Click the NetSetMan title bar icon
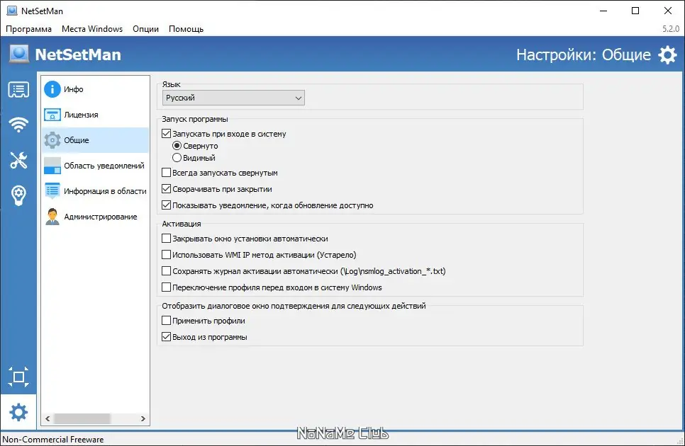This screenshot has height=446, width=685. pos(12,11)
